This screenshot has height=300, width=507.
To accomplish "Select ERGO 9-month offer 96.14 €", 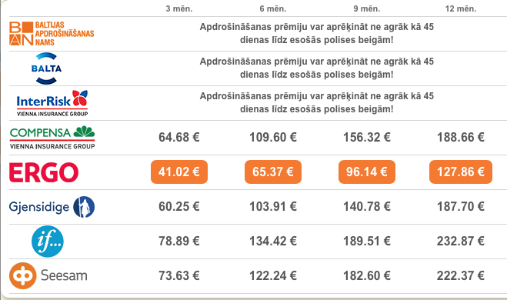I will pos(367,172).
